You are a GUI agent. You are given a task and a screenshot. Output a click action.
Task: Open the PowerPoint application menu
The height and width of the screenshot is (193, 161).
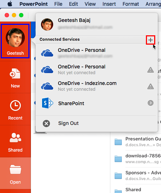[x=33, y=4]
